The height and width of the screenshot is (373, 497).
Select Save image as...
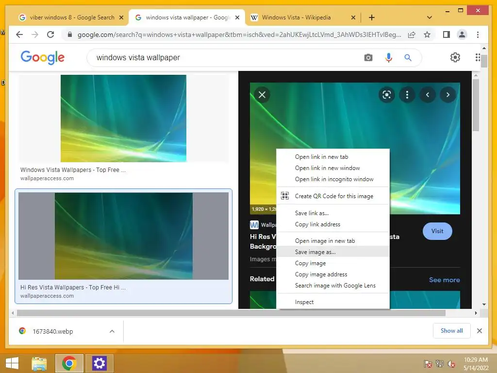(x=333, y=252)
